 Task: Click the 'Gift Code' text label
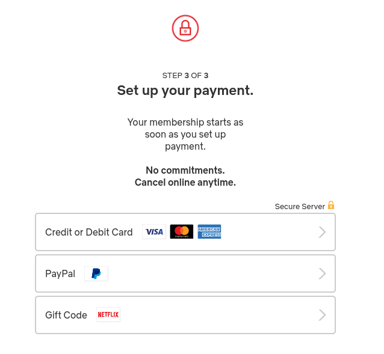[66, 315]
